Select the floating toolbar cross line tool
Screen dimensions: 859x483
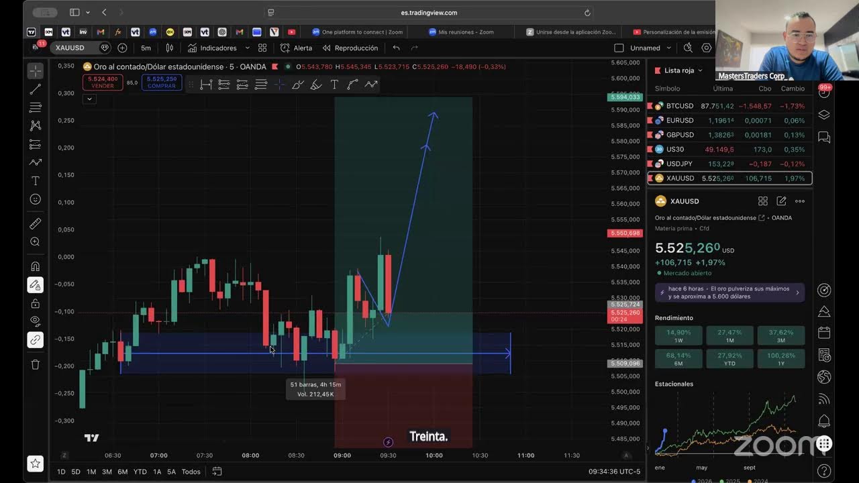tap(279, 85)
